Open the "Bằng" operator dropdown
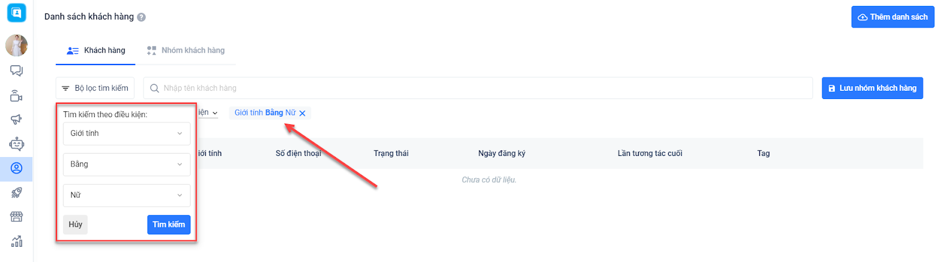 (x=126, y=165)
